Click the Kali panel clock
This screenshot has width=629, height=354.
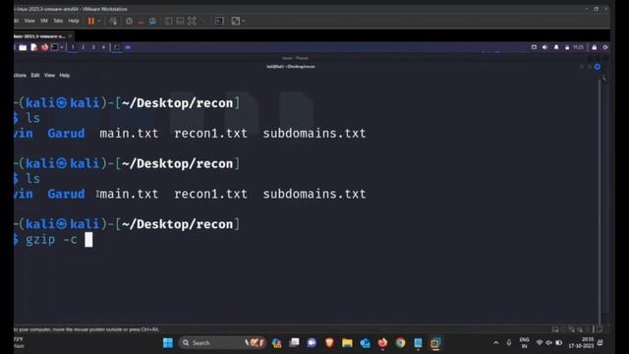578,47
